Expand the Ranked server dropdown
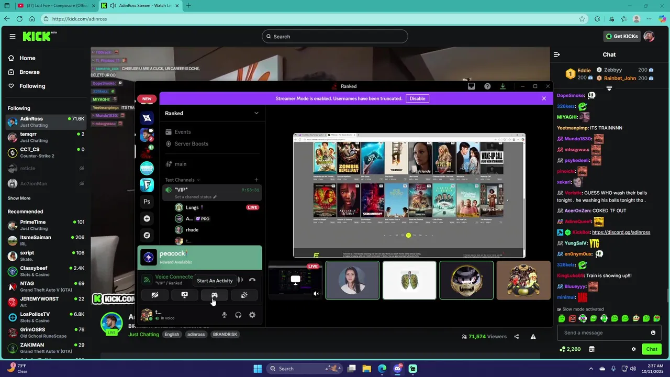The height and width of the screenshot is (377, 670). 256,113
